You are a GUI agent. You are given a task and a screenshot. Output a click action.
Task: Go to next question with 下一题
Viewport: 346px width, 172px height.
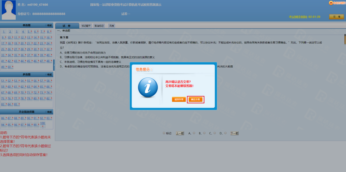point(234,133)
